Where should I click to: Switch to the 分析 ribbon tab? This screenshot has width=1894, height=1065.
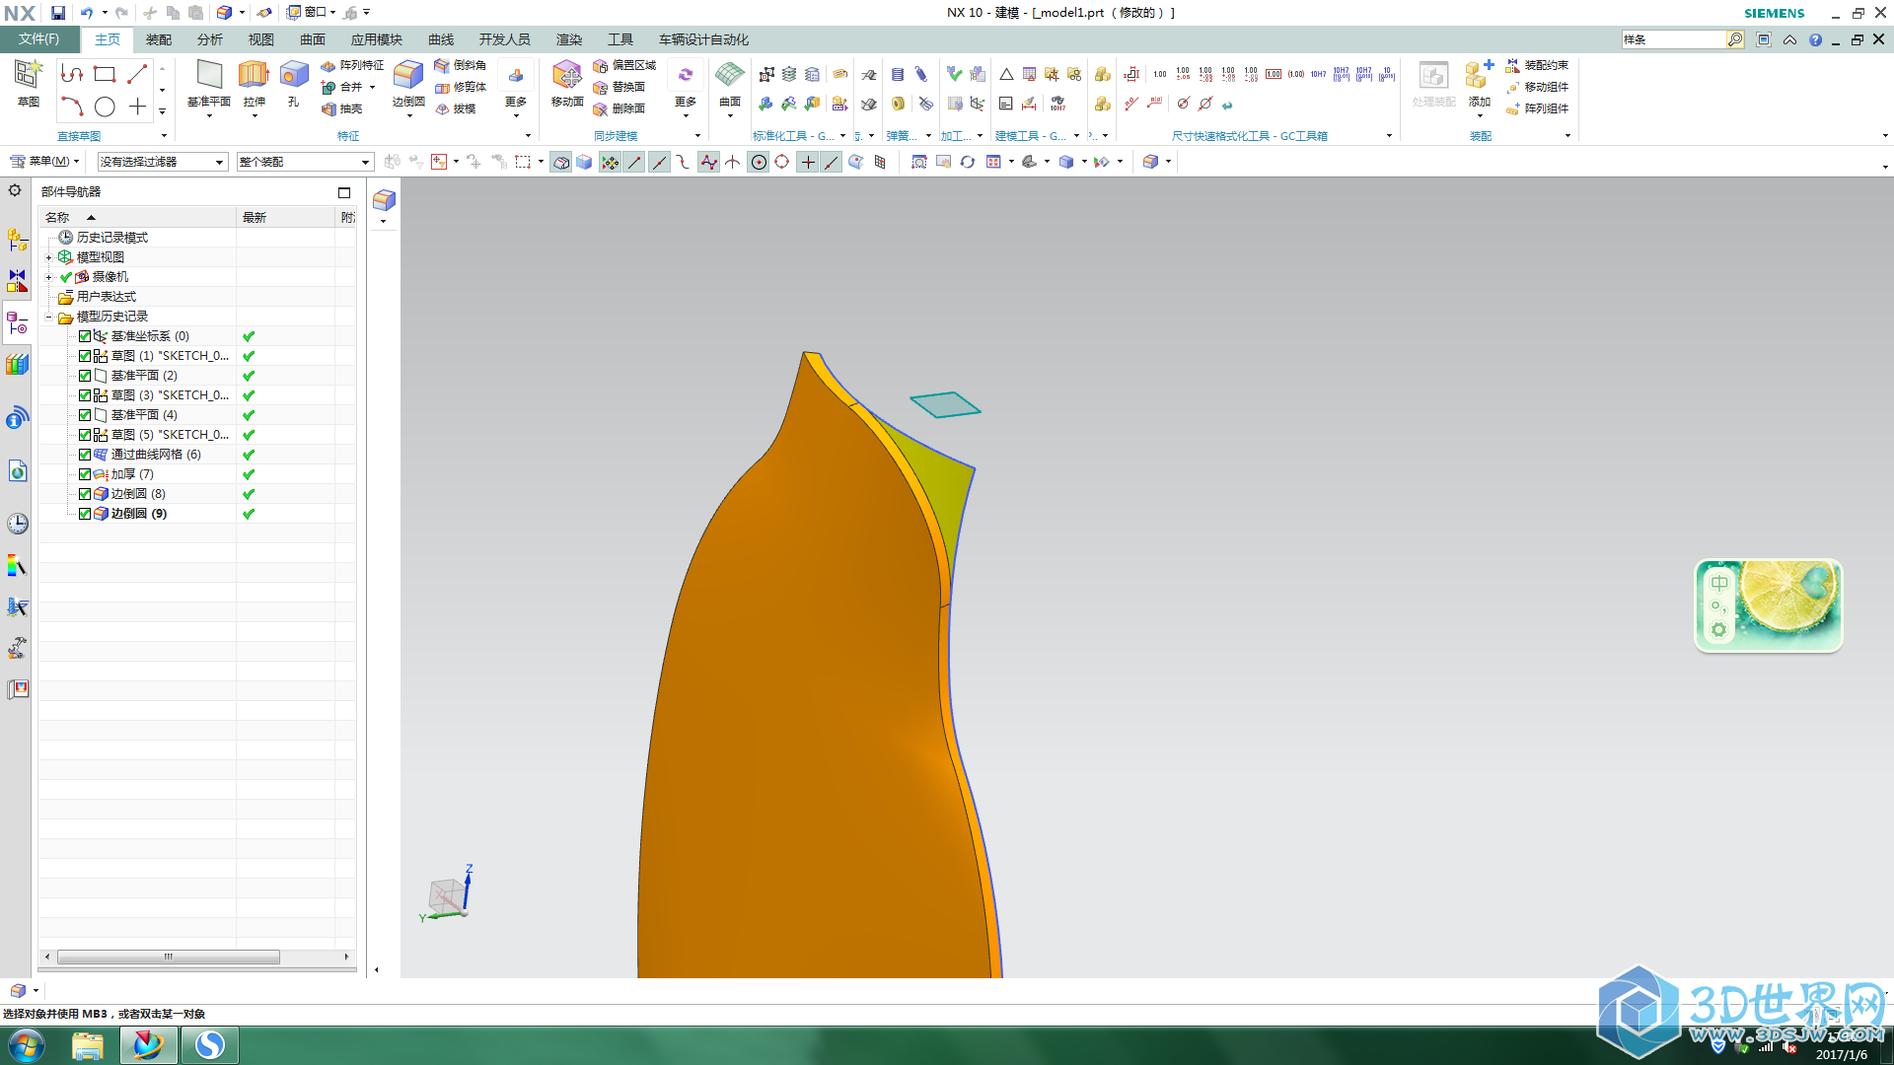point(210,39)
